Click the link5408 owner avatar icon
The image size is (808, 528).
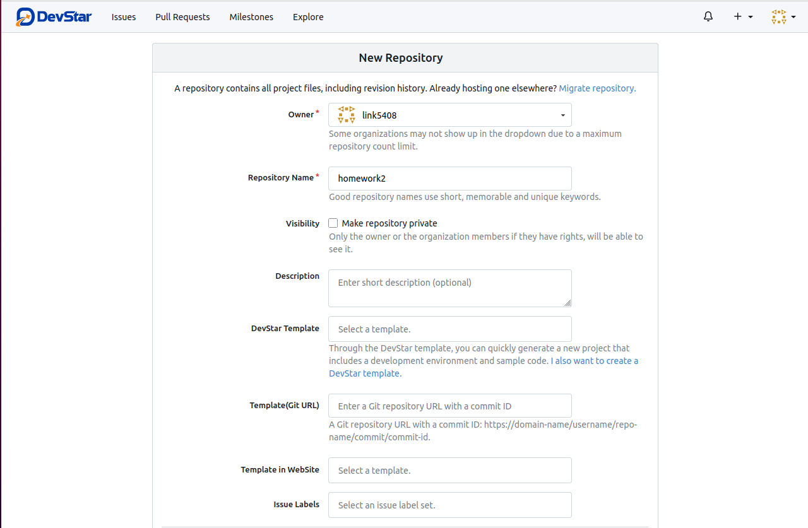point(347,115)
